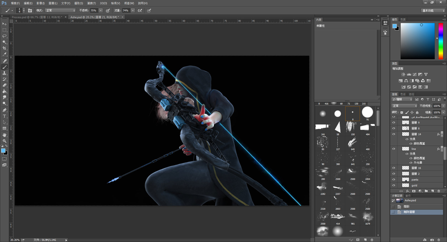Viewport: 447px width, 242px height.
Task: Pick a color in the color field
Action: point(417,41)
